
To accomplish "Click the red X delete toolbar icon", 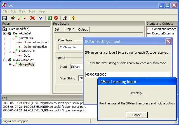I will coord(32,18).
